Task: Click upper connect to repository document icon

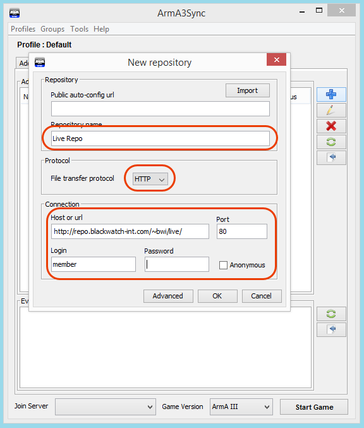Action: coord(331,158)
